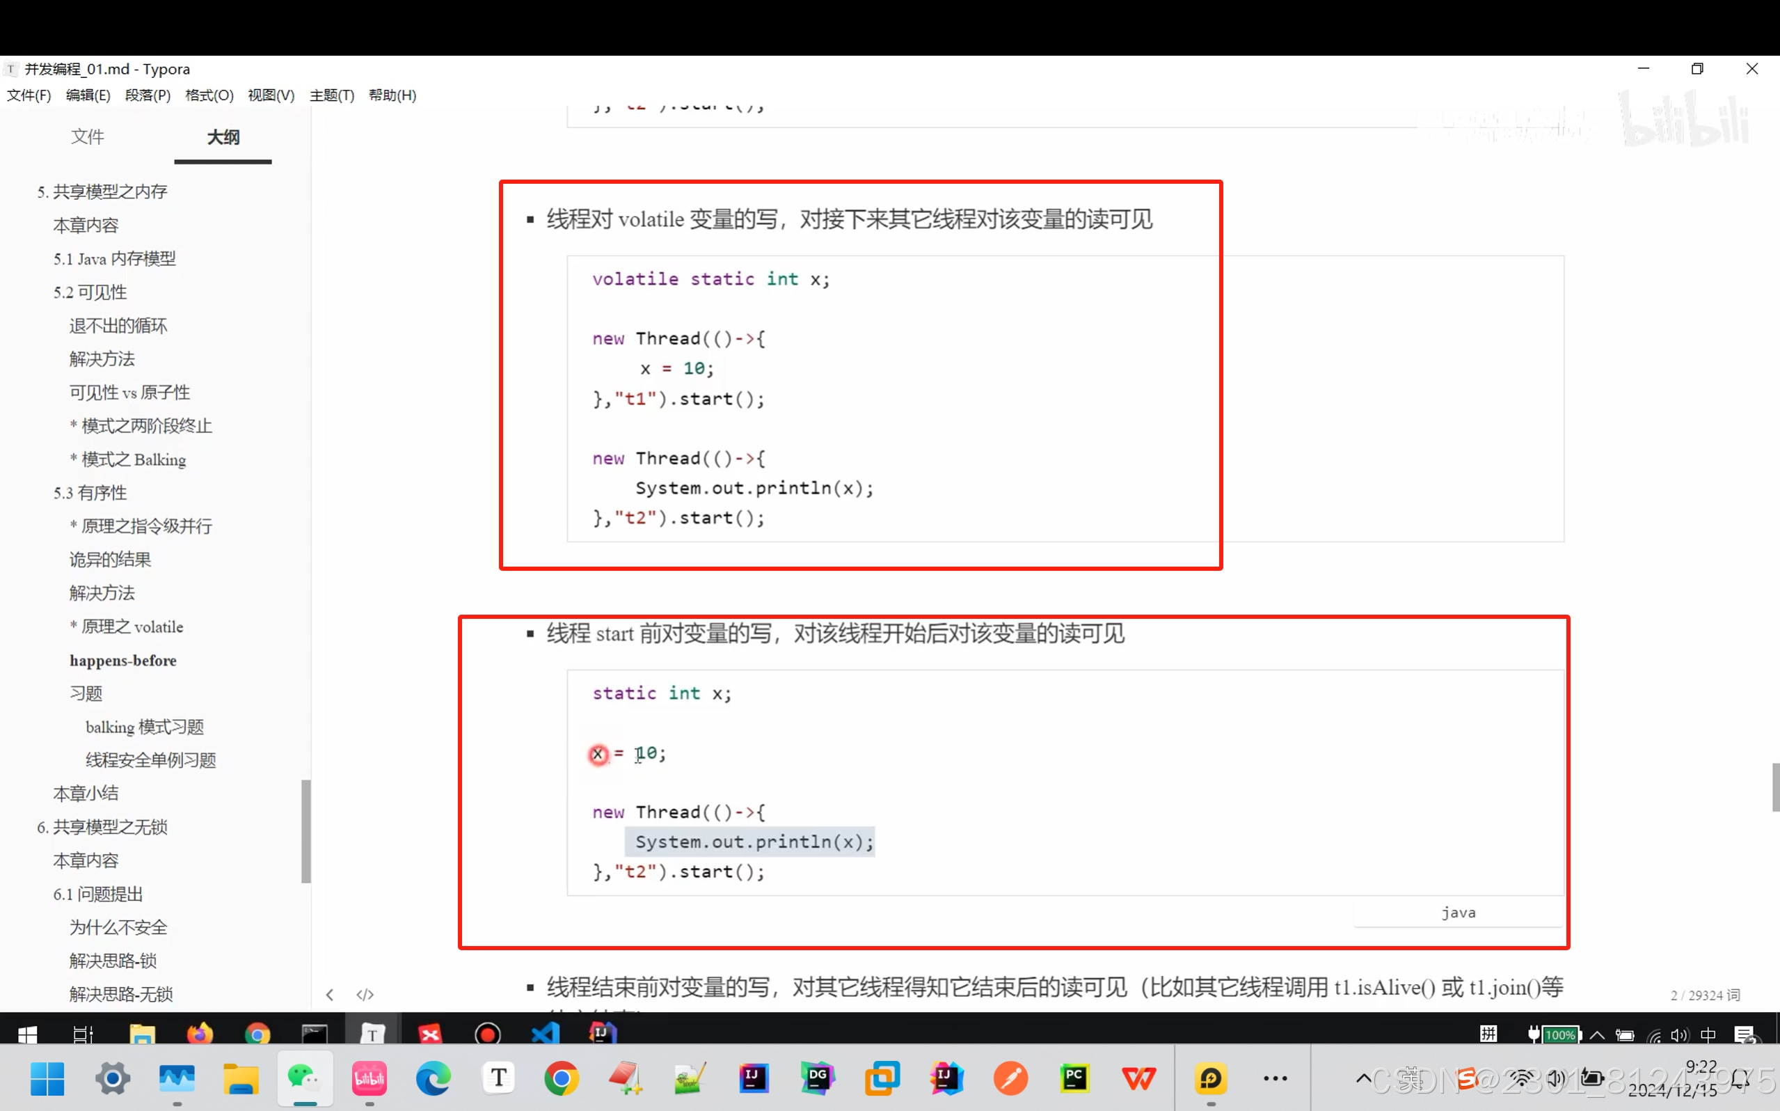Open Settings gear in bottom taskbar
This screenshot has height=1111, width=1780.
pos(112,1078)
